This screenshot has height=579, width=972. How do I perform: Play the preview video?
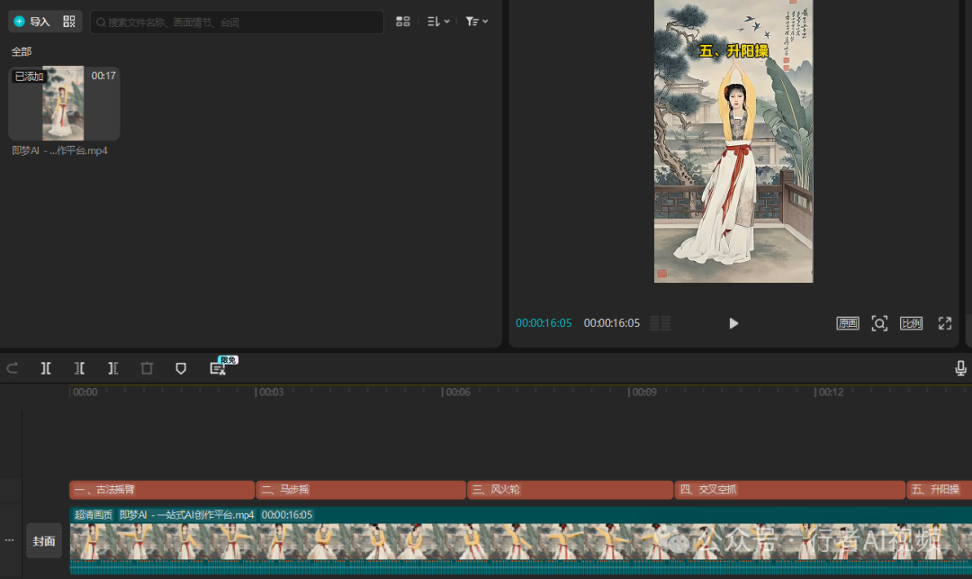[x=733, y=323]
